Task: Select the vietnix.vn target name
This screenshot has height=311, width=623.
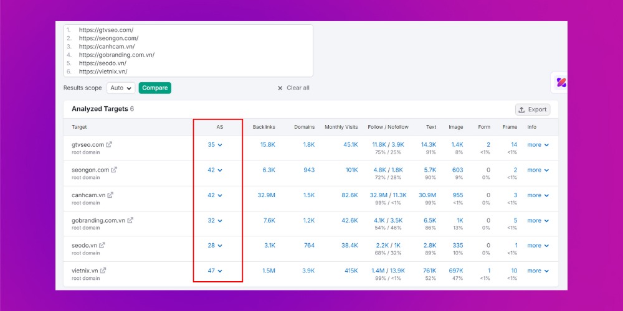Action: point(85,271)
